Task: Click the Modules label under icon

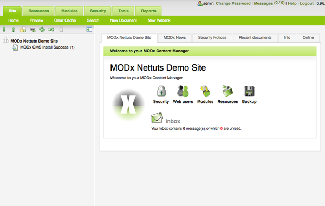Action: pyautogui.click(x=205, y=101)
